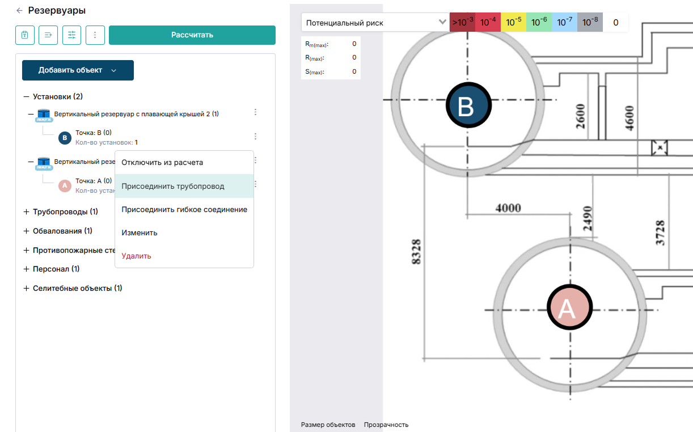Click the clipboard text icon in the toolbar
693x432 pixels.
pos(25,35)
